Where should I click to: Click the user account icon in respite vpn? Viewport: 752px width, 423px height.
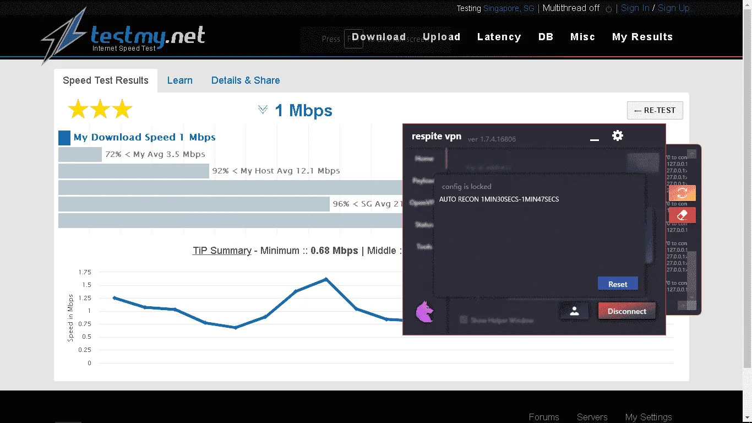point(574,311)
